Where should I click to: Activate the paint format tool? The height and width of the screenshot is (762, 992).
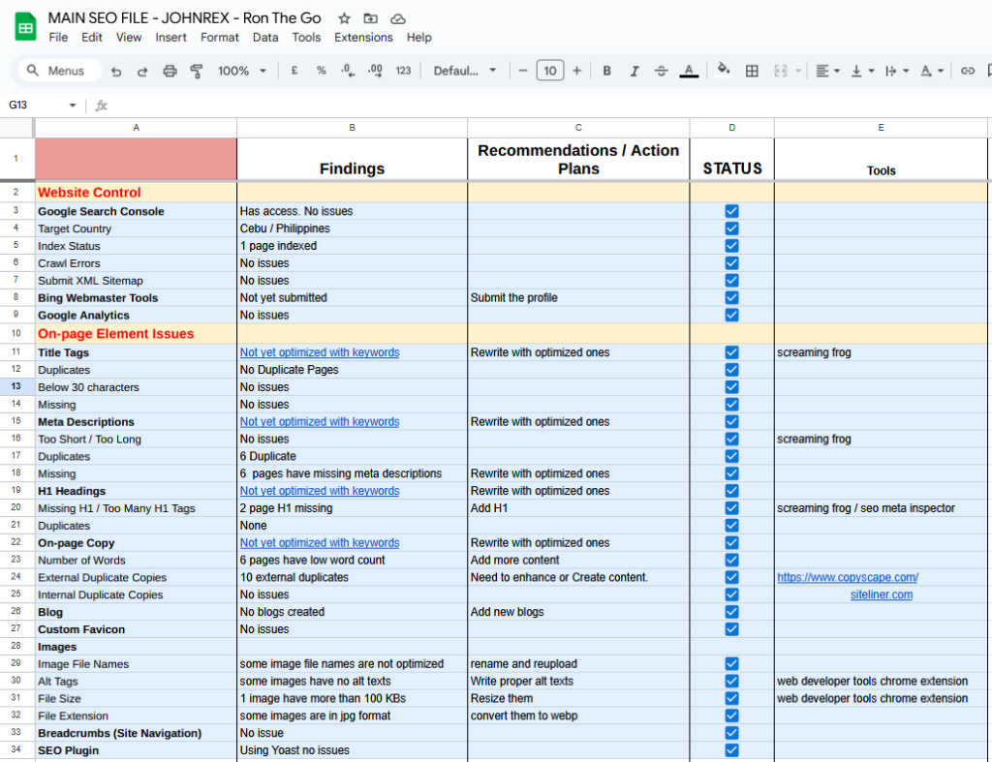197,71
